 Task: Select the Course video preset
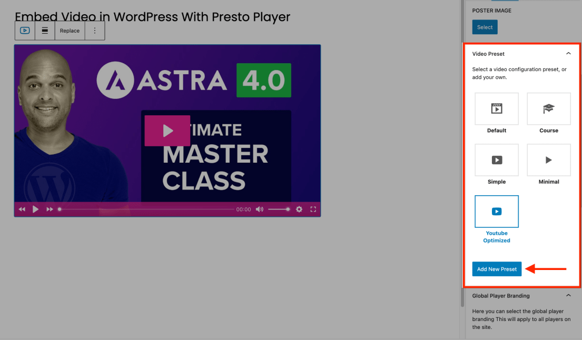coord(548,108)
